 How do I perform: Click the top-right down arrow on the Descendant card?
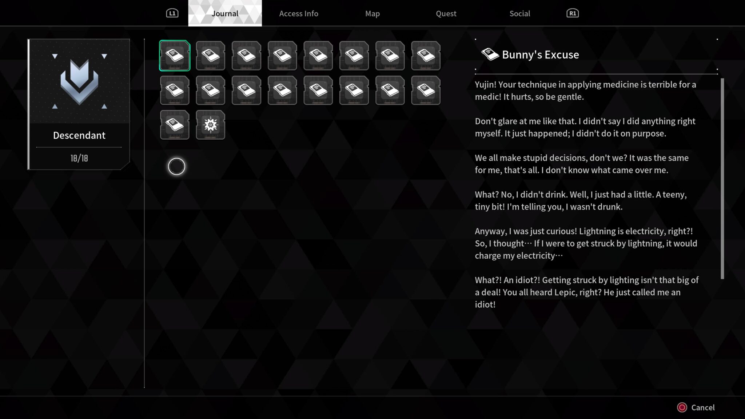tap(104, 56)
